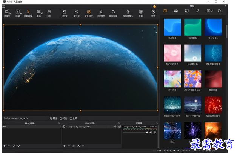The height and width of the screenshot is (156, 237).
Task: Click the earth video preview canvas
Action: 80,67
